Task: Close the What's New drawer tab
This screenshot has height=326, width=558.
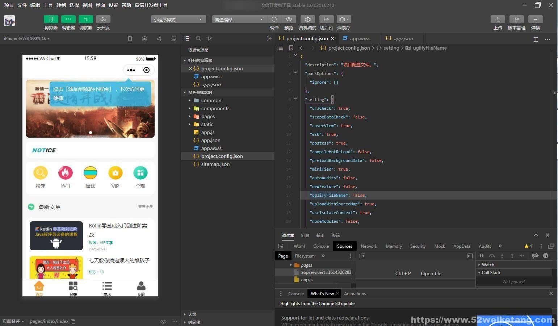Action: (x=337, y=293)
